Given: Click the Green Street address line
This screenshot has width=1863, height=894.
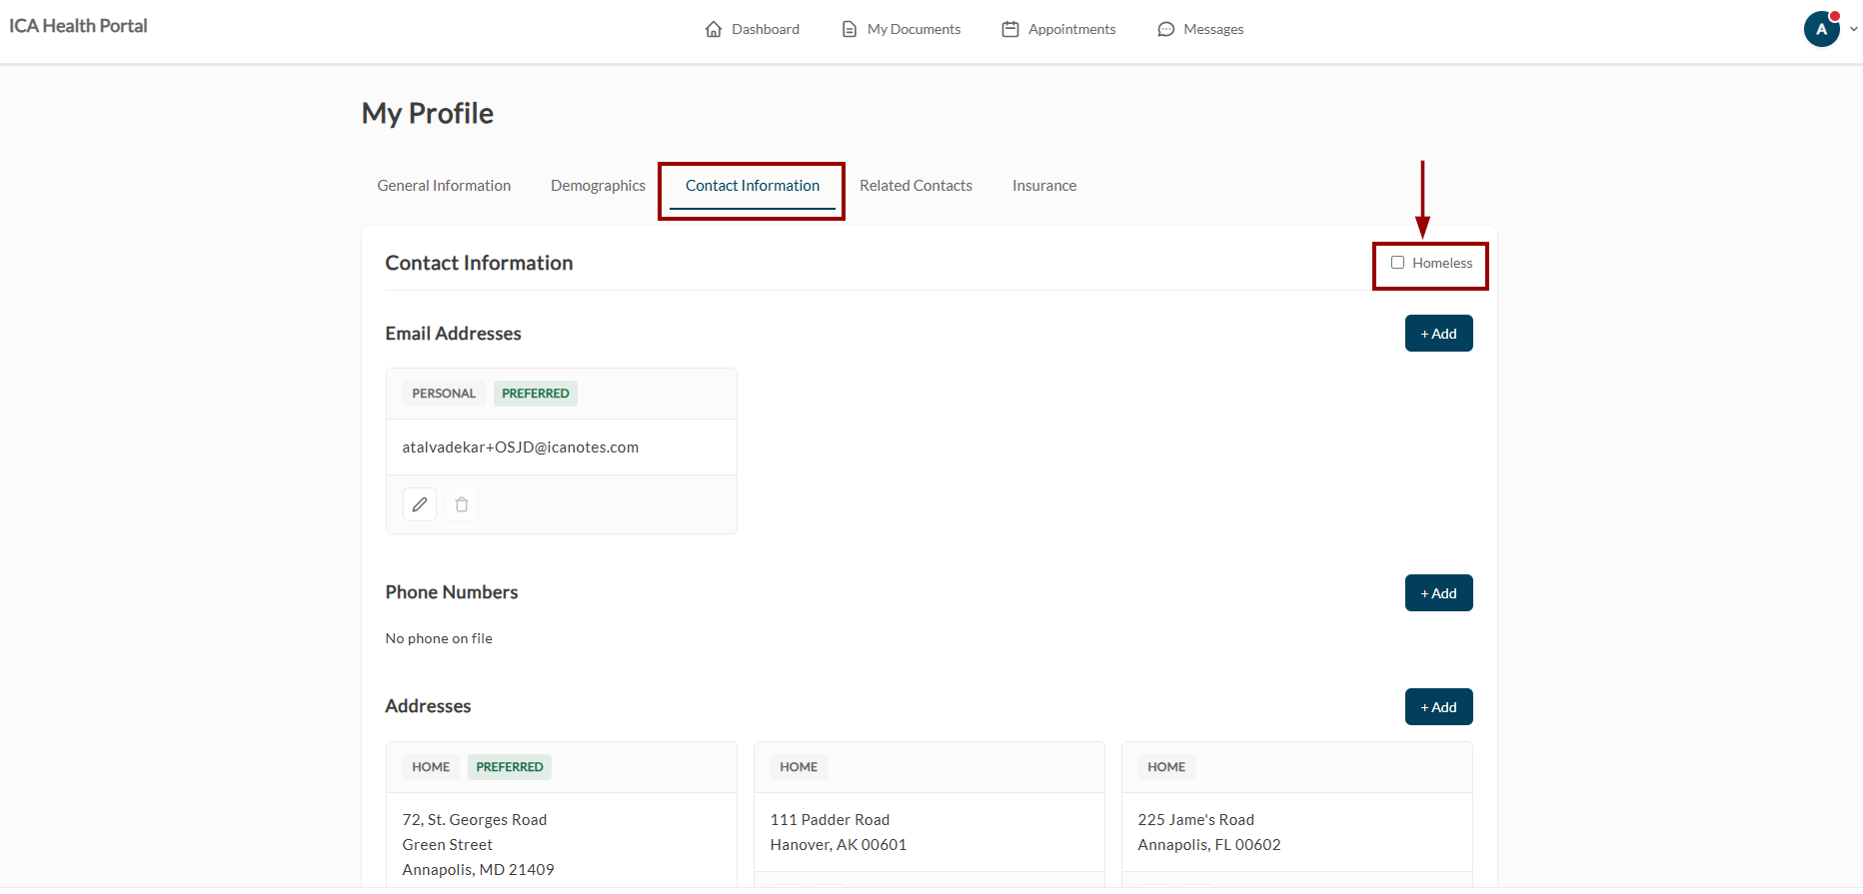Looking at the screenshot, I should 448,845.
